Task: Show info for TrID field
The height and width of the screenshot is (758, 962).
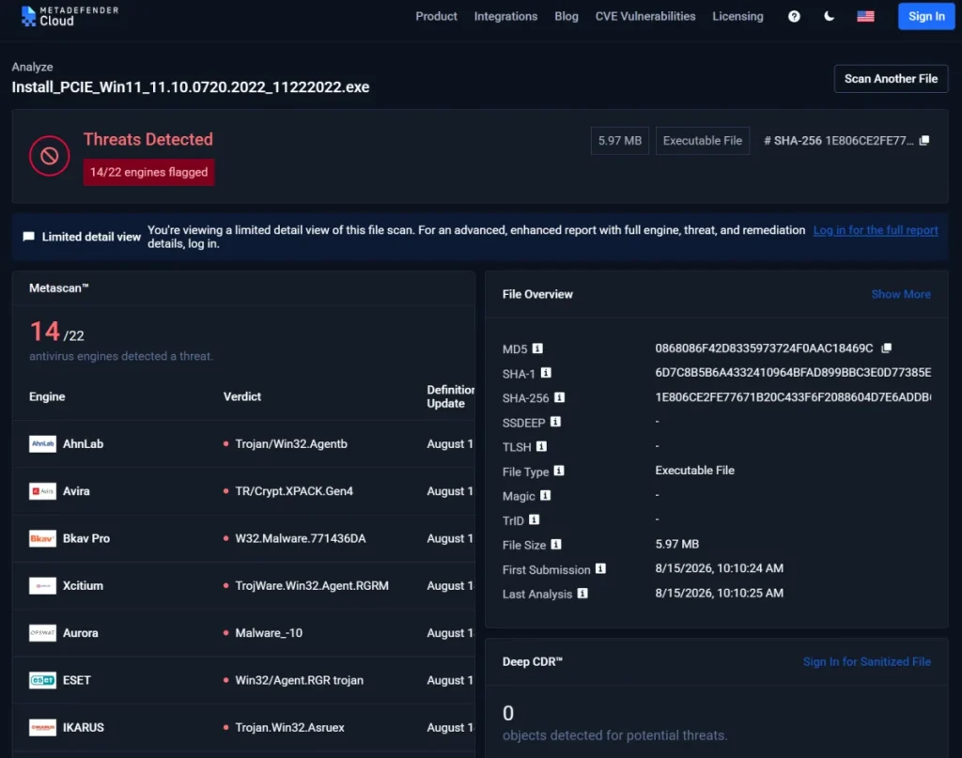Action: 534,520
